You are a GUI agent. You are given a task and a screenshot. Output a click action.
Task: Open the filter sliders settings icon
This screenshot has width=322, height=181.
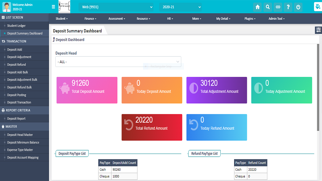tap(318, 30)
